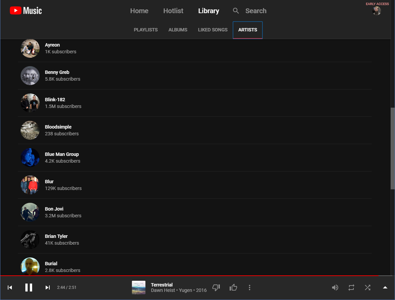This screenshot has width=395, height=300.
Task: Open the Burial artist avatar
Action: click(x=30, y=267)
